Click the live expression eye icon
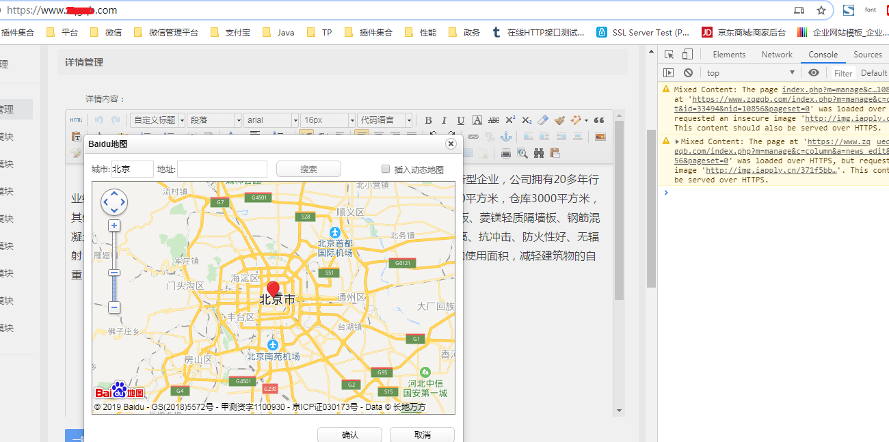Viewport: 889px width, 442px height. click(813, 72)
